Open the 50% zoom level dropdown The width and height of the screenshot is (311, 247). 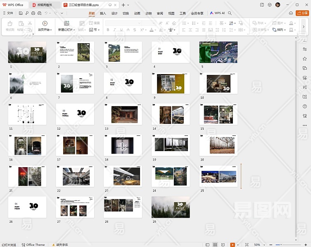click(x=258, y=245)
